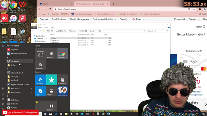
Task: Open Desktop in Quick access
Action: point(39,39)
